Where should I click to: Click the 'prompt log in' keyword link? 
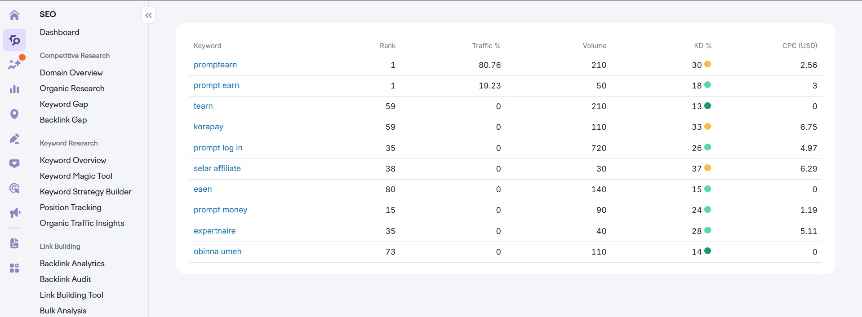point(218,148)
